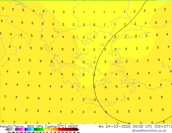Viewport: 172px width, 133px height.
Task: Pick the bright yellow swatch in the temperature legend
Action: (x=44, y=129)
